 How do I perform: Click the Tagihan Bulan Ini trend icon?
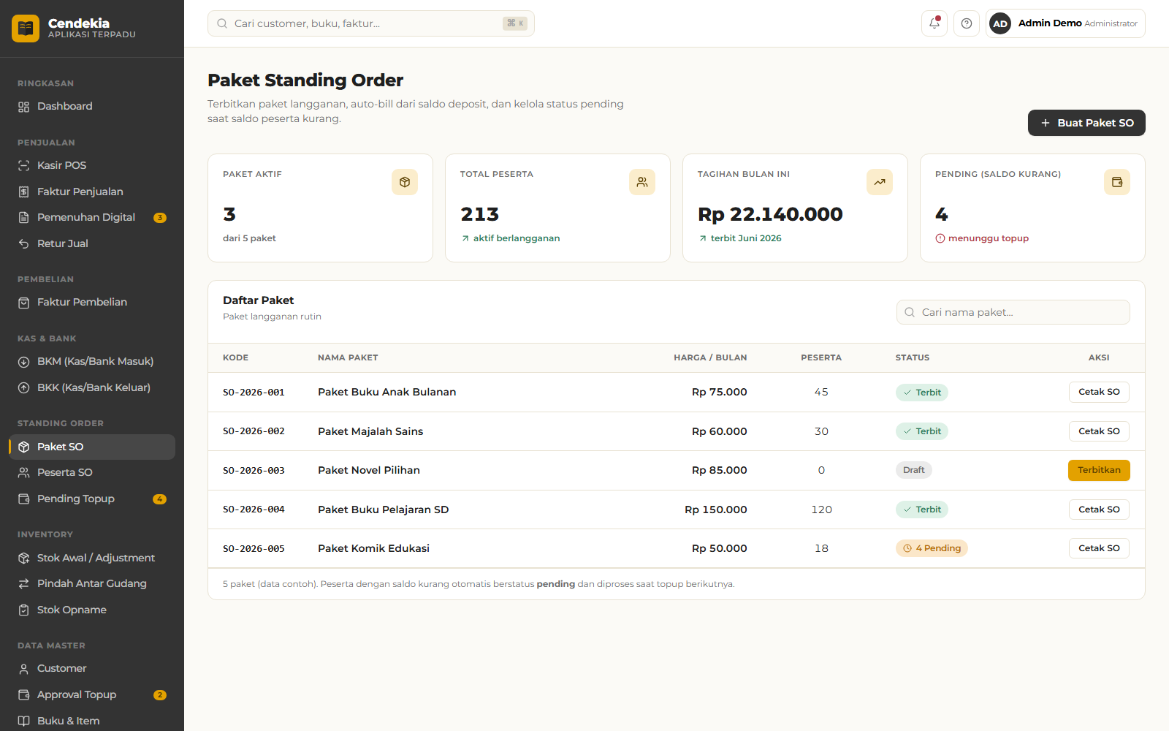(880, 182)
